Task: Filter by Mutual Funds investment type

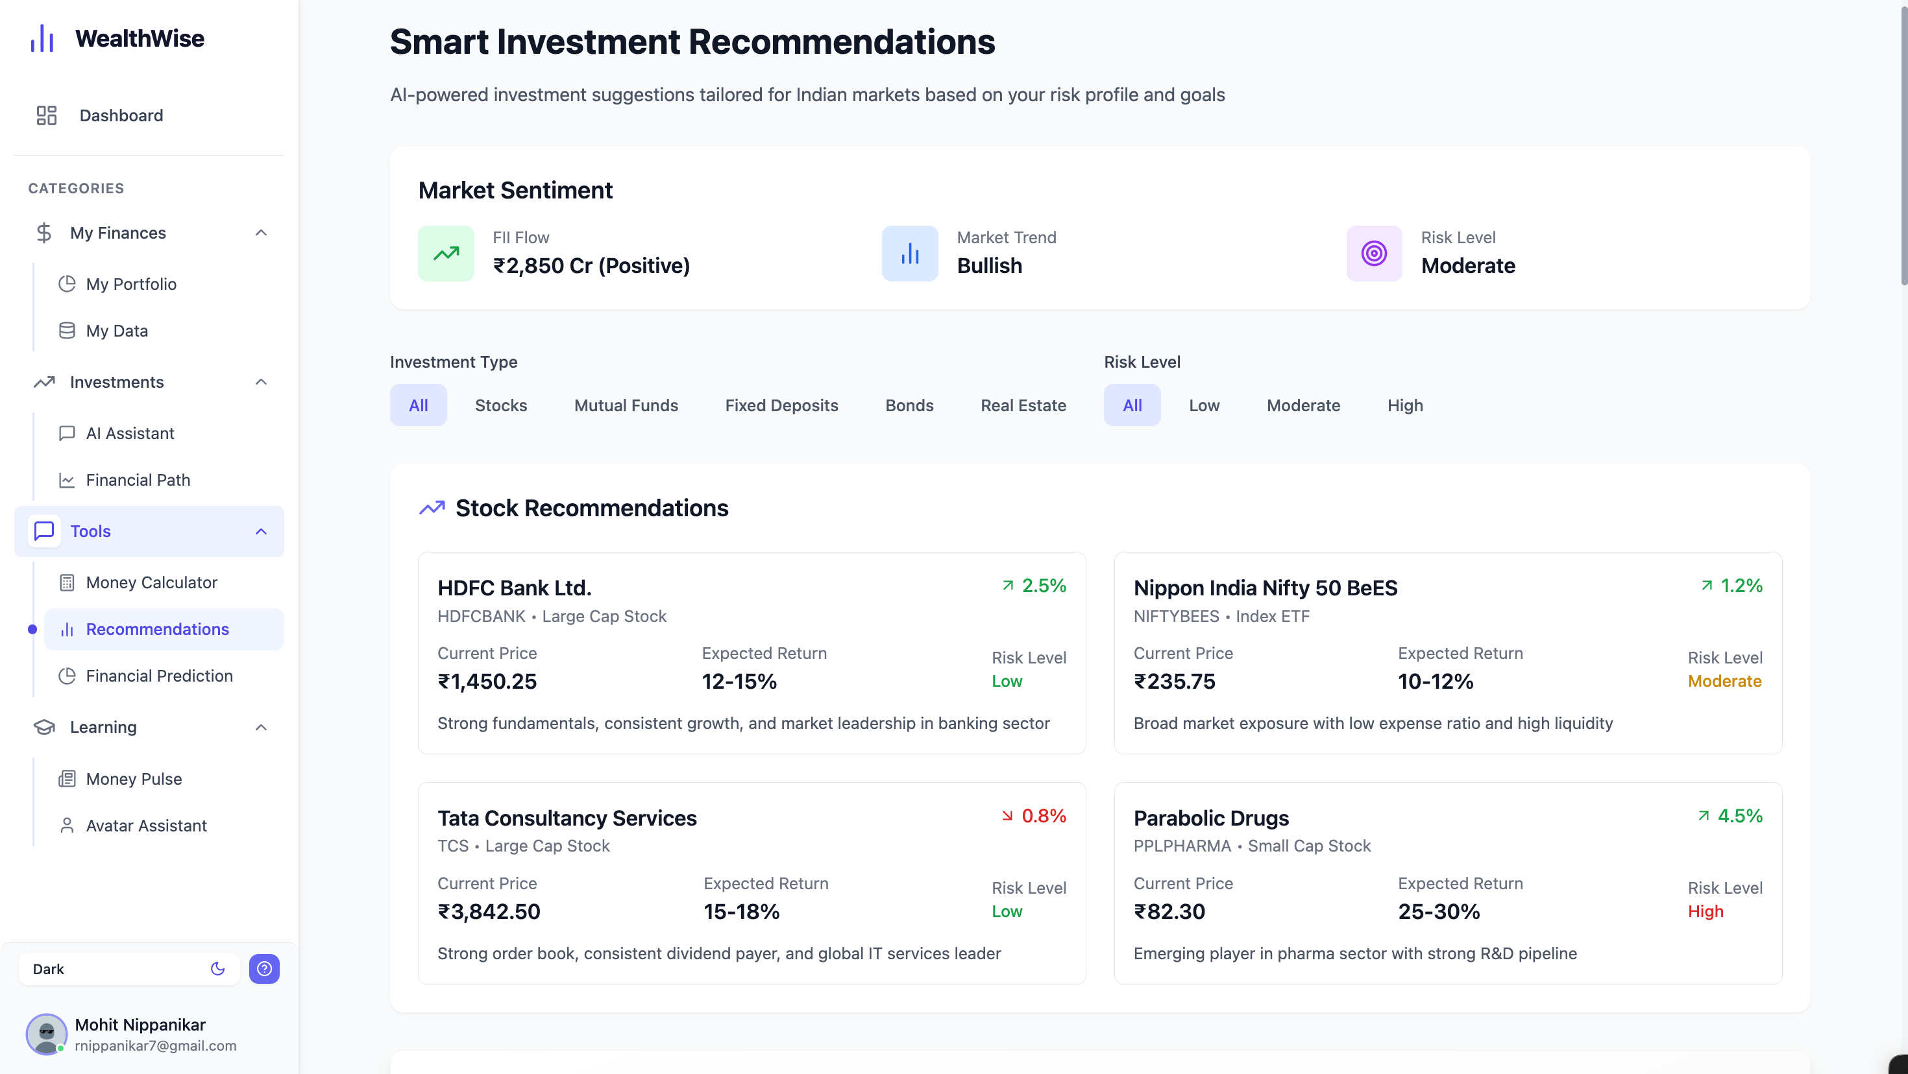Action: coord(626,405)
